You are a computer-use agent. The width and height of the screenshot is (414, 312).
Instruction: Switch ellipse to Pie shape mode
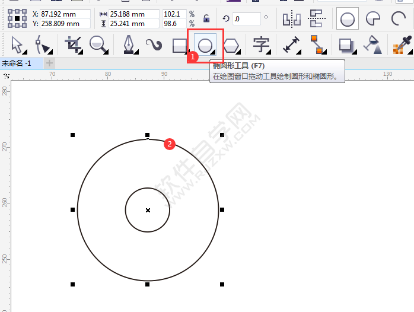pyautogui.click(x=372, y=18)
